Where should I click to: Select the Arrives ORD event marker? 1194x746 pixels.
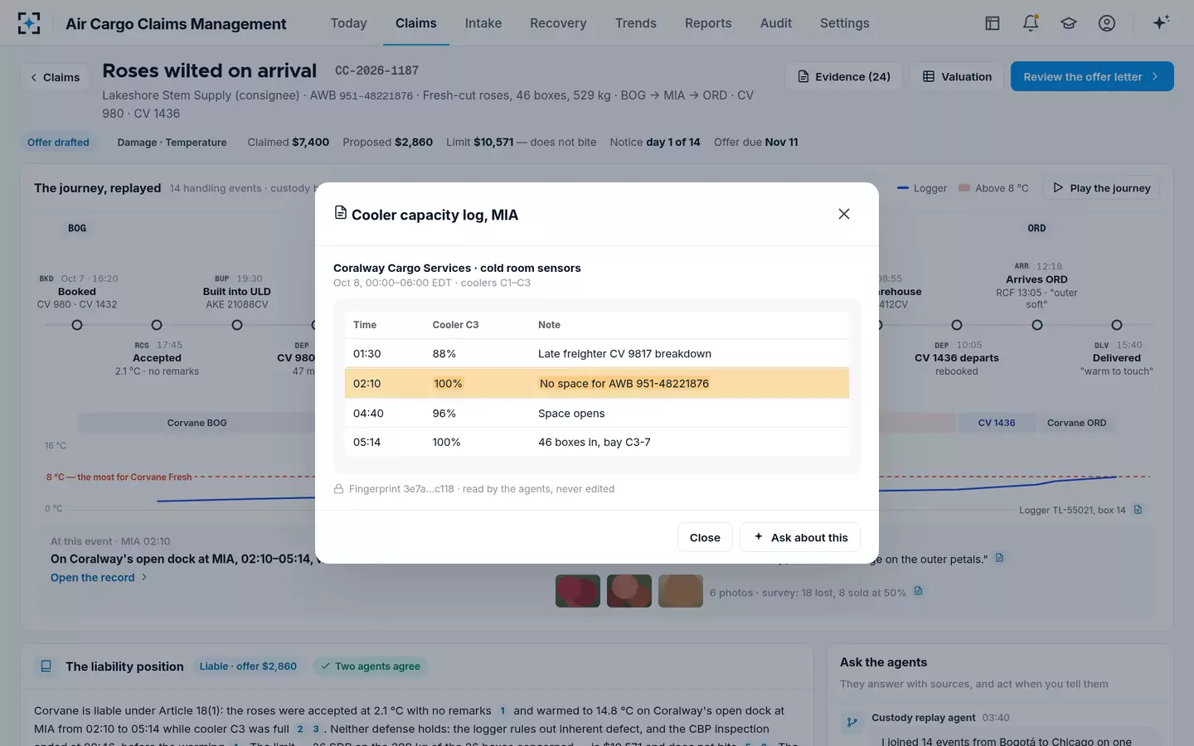[1037, 325]
